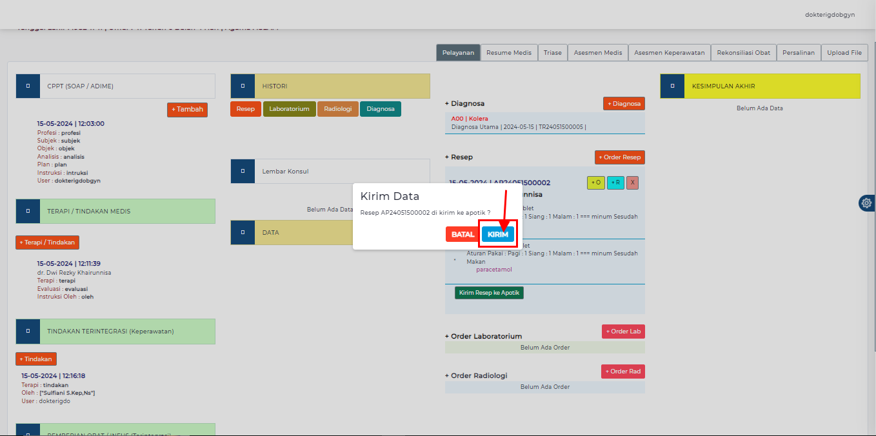The height and width of the screenshot is (436, 876).
Task: Confirm sending by clicking KIRIM
Action: [498, 234]
